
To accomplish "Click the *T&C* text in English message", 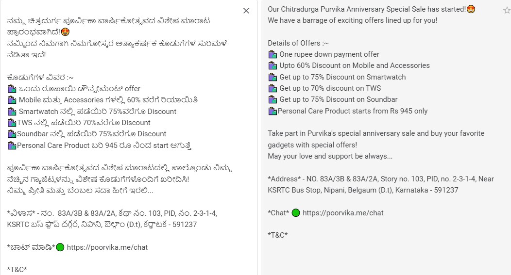I will click(x=278, y=235).
